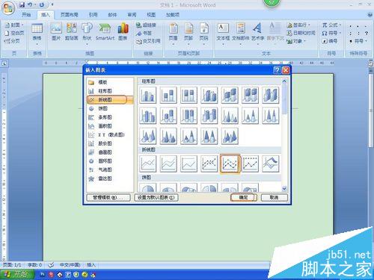Switch to the Home (开始) ribbon tab
The image size is (374, 280).
tap(26, 15)
